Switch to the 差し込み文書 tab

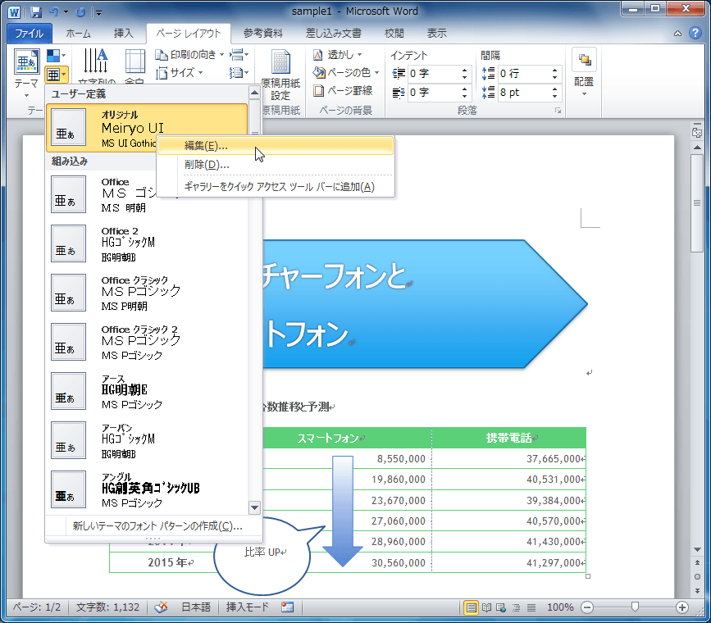pos(333,34)
